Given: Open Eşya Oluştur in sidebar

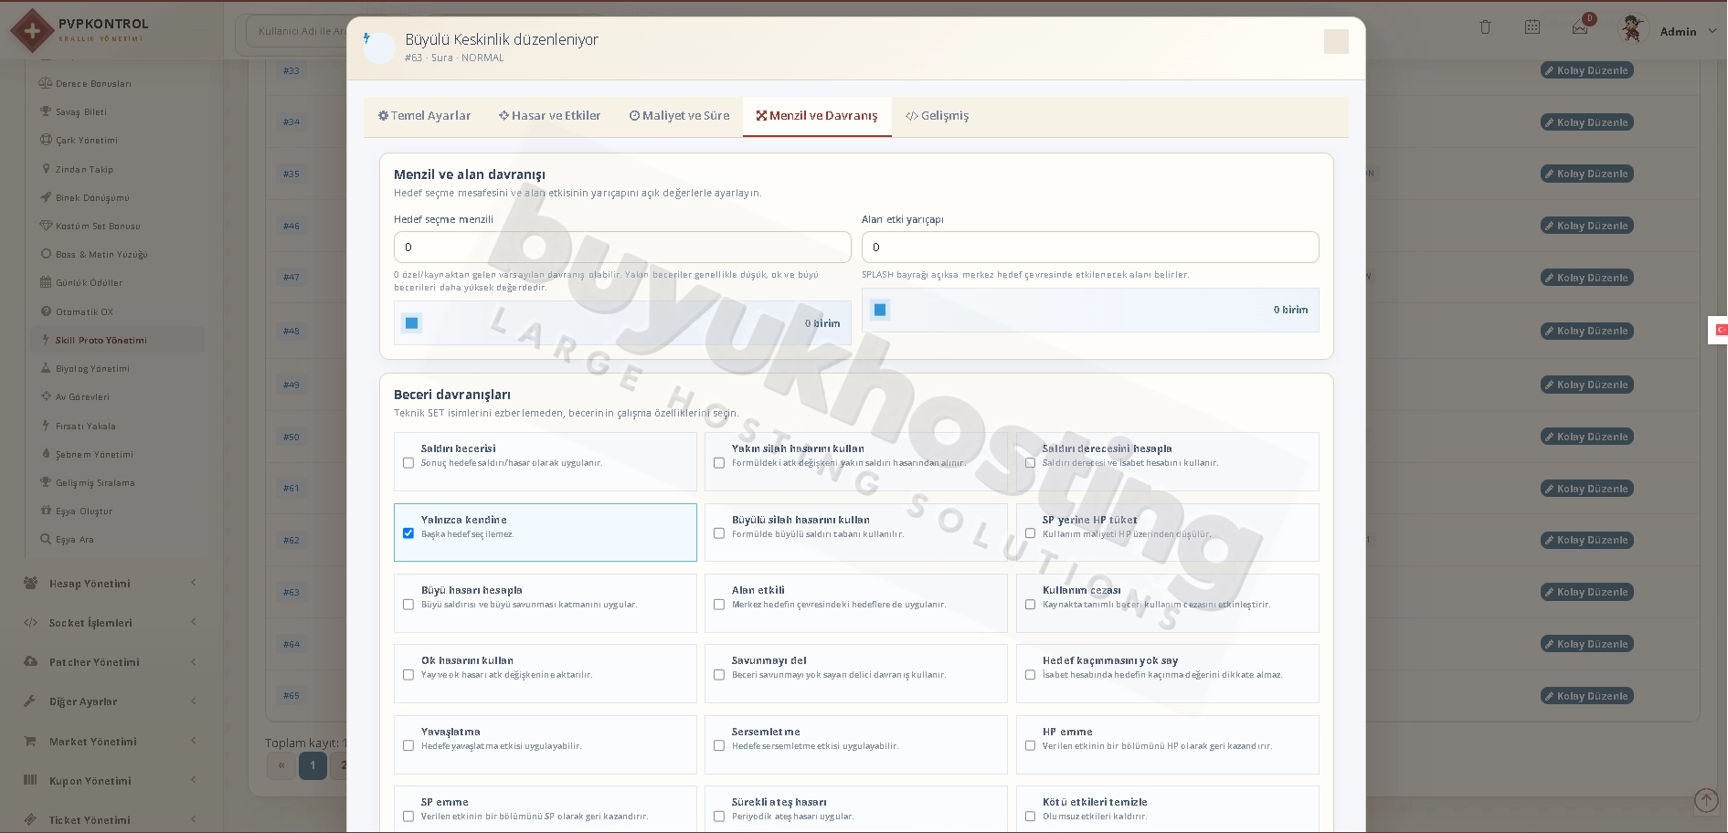Looking at the screenshot, I should tap(84, 511).
